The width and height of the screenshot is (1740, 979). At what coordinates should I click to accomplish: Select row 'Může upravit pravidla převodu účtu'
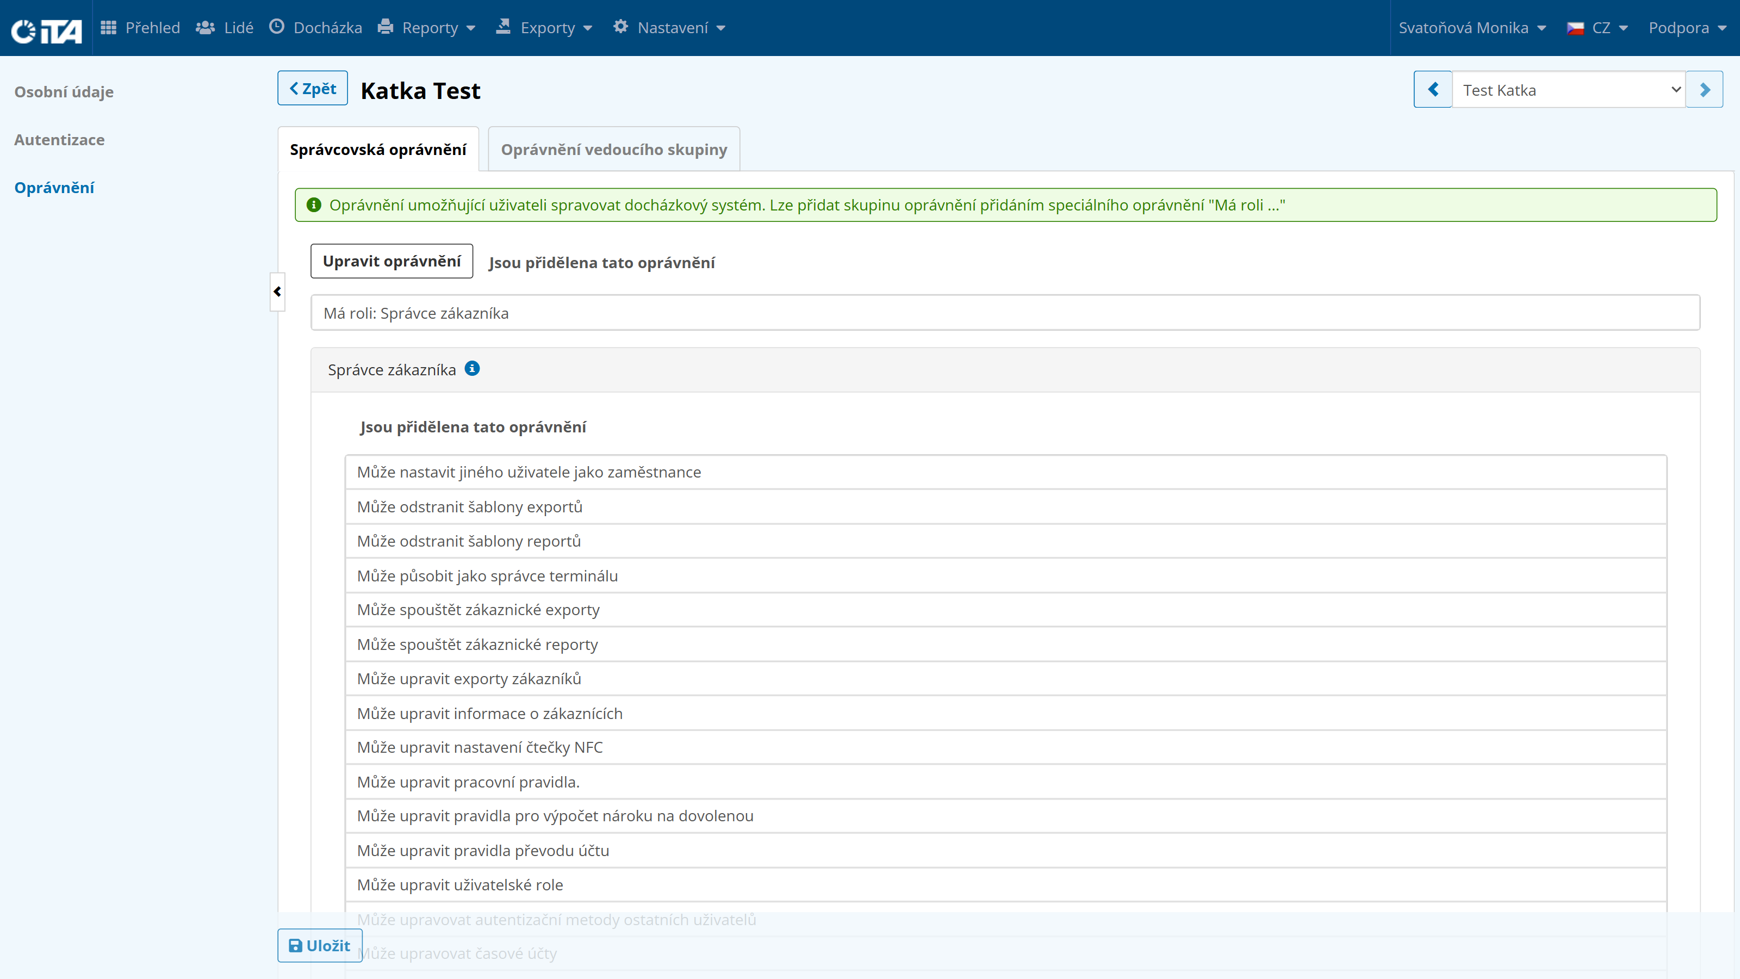[1006, 851]
